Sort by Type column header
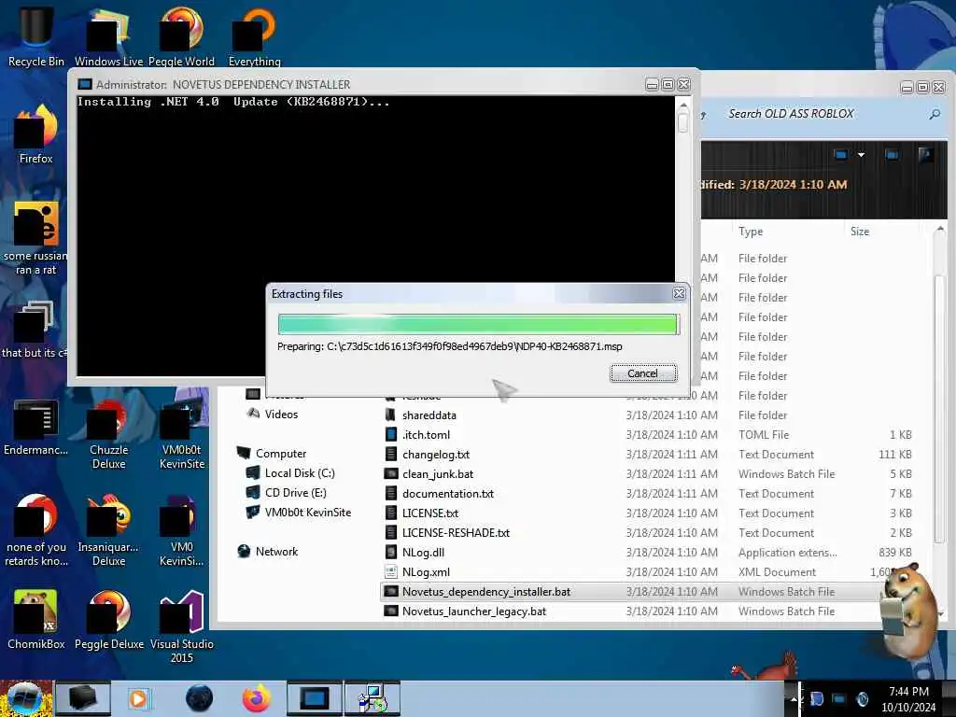The image size is (956, 717). click(x=751, y=232)
